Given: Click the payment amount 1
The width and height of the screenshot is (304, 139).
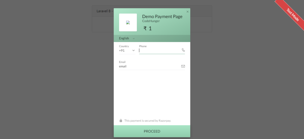Looking at the screenshot, I should [x=150, y=28].
